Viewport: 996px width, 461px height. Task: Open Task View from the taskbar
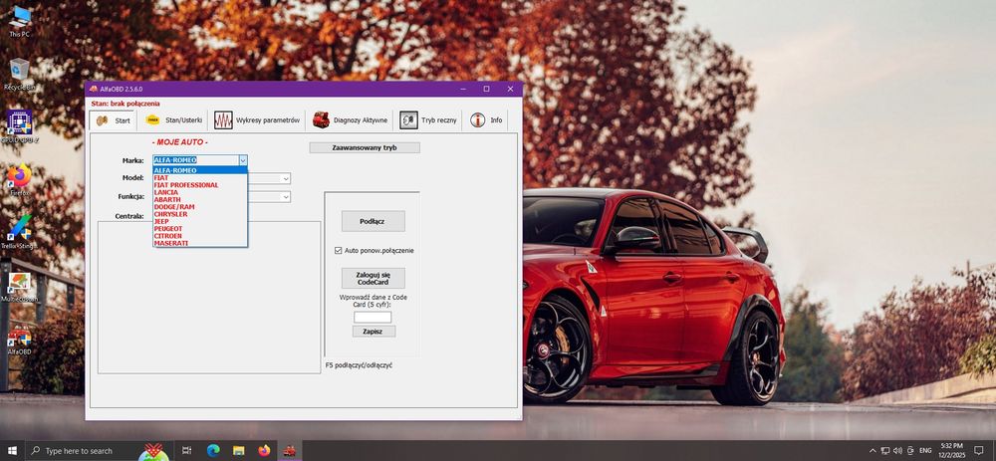point(187,451)
